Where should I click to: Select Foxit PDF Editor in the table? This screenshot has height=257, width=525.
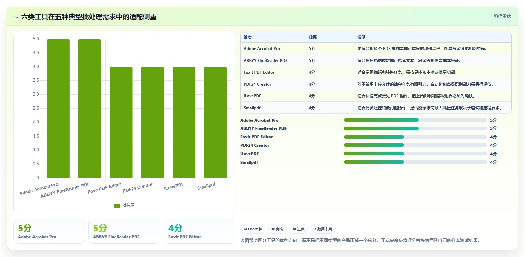(259, 72)
